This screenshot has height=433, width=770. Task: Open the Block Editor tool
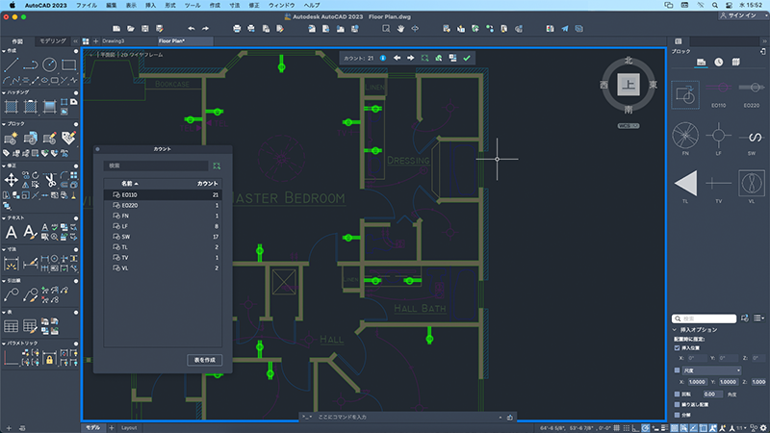click(x=50, y=139)
